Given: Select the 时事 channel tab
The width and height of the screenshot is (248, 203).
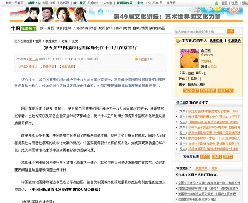Looking at the screenshot, I should click(59, 28).
